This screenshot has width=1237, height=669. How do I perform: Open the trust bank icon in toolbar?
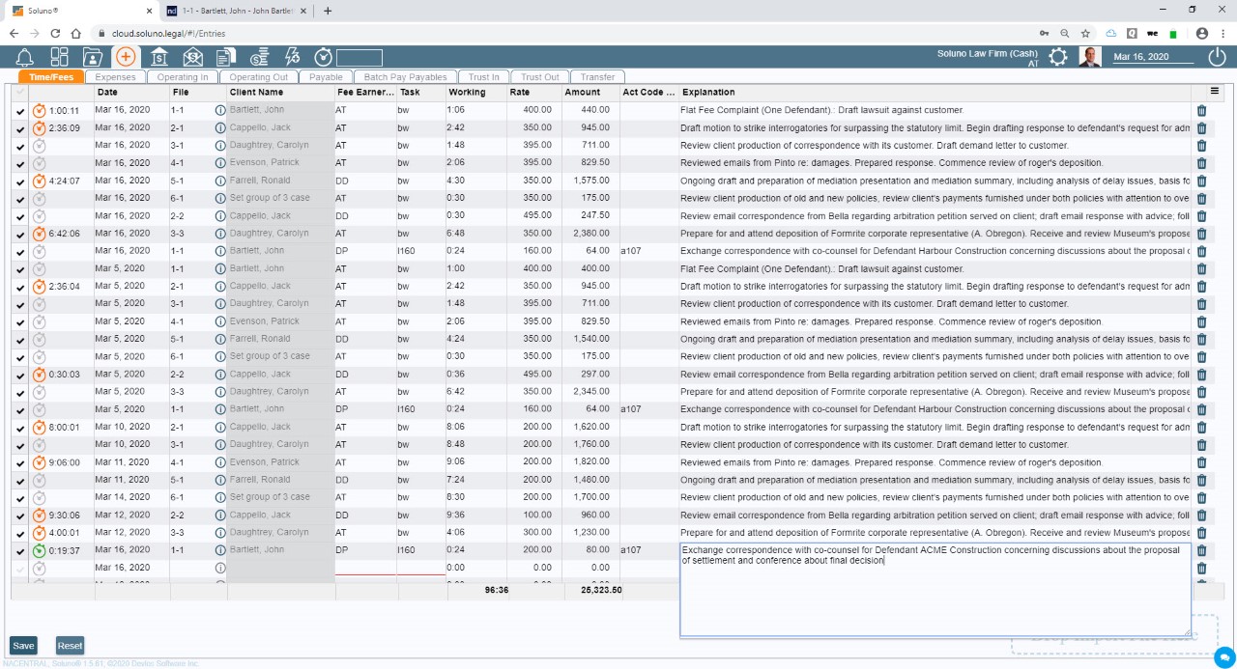click(158, 56)
